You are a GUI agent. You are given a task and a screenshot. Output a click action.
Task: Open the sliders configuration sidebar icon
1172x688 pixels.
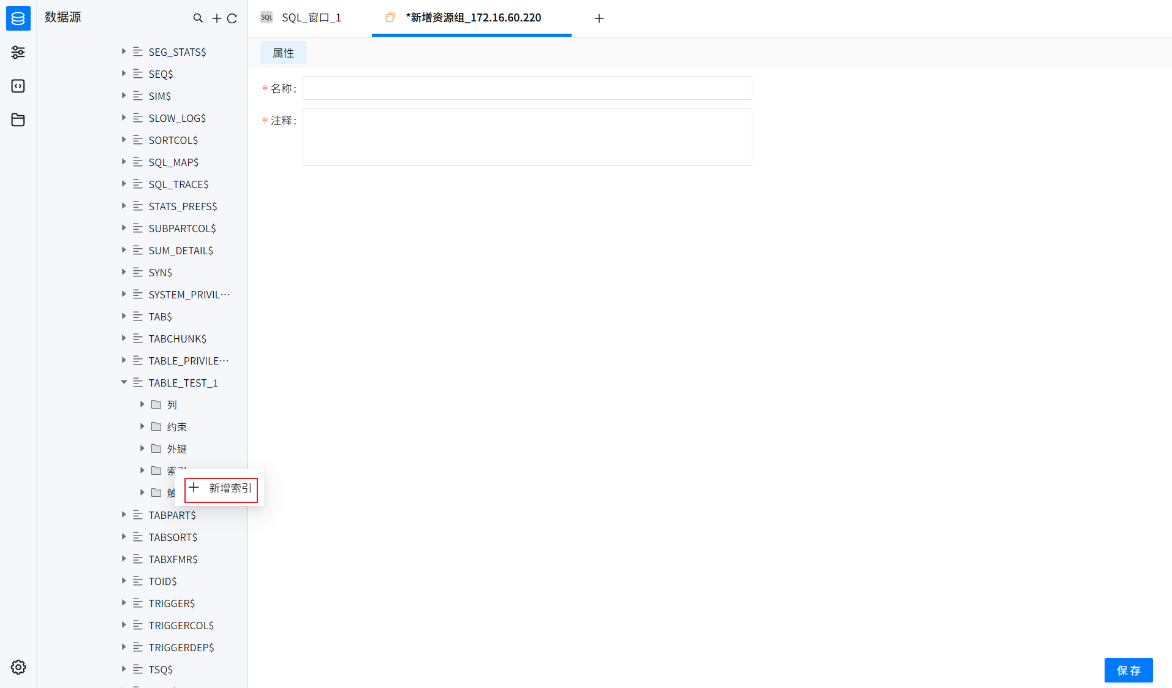(18, 52)
